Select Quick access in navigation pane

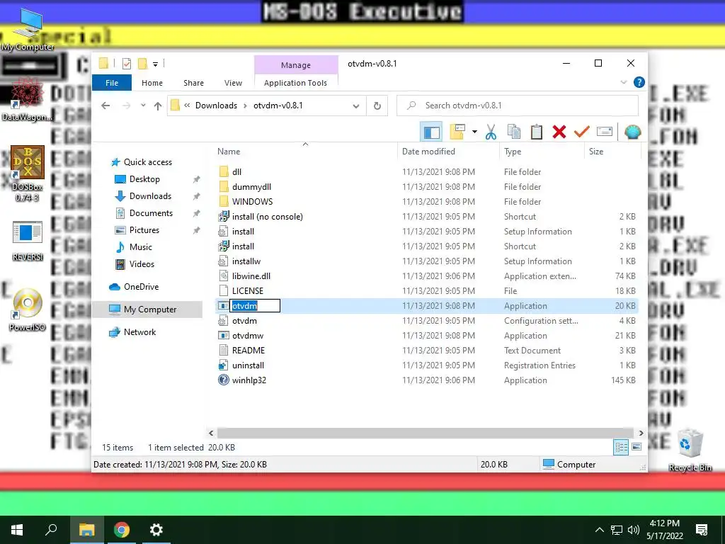(x=147, y=162)
